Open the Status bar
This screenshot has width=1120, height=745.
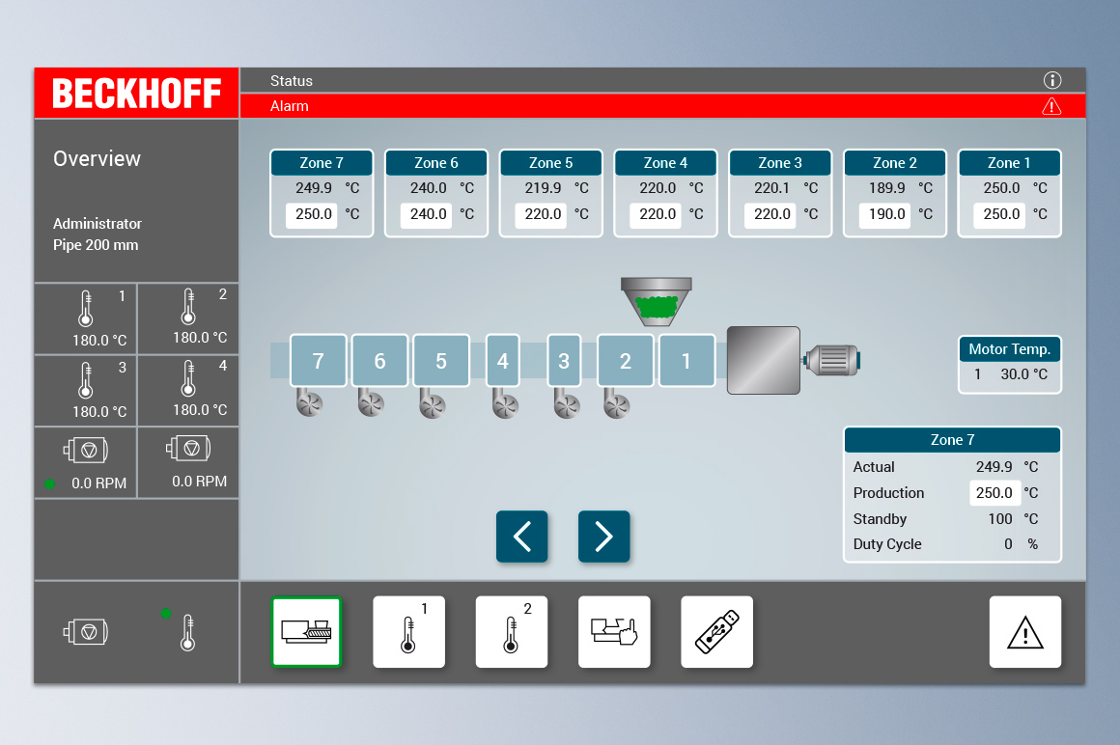pos(637,81)
